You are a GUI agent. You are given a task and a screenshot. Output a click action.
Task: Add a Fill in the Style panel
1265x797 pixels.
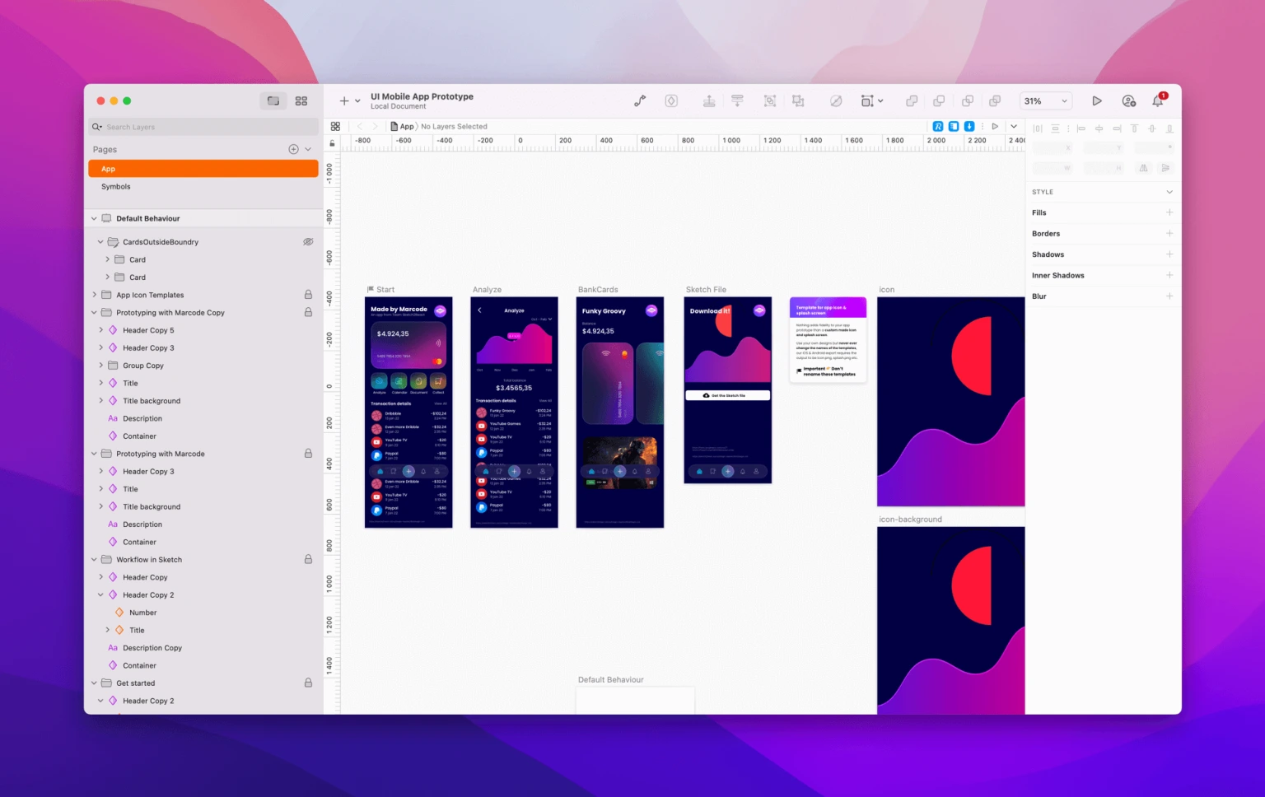tap(1169, 212)
